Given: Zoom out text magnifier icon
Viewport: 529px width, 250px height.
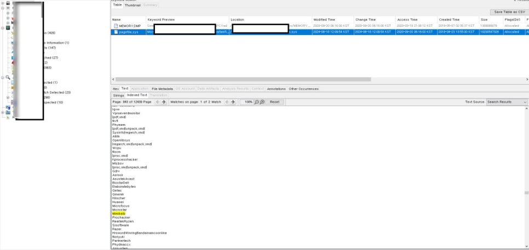Looking at the screenshot, I should click(x=257, y=102).
